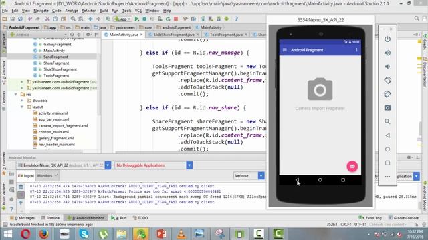428x240 pixels.
Task: Open the Terminal tool window
Action: (x=51, y=218)
